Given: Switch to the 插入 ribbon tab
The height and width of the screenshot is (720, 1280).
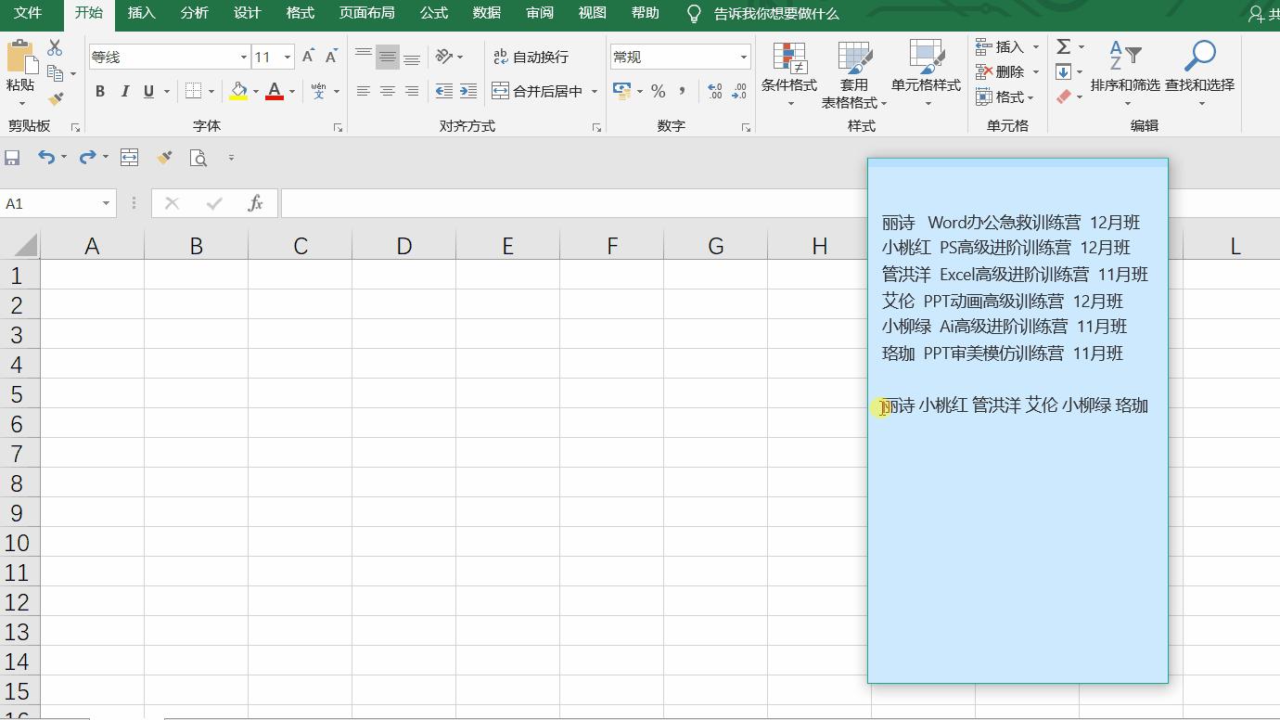Looking at the screenshot, I should (141, 13).
